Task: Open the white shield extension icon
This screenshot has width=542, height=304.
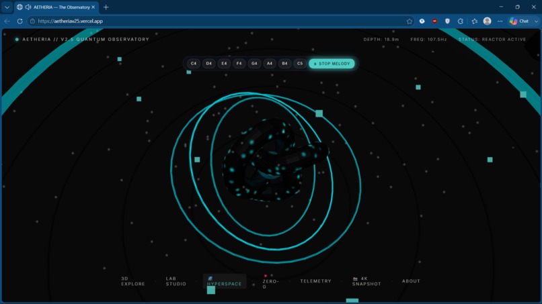Action: pyautogui.click(x=447, y=21)
